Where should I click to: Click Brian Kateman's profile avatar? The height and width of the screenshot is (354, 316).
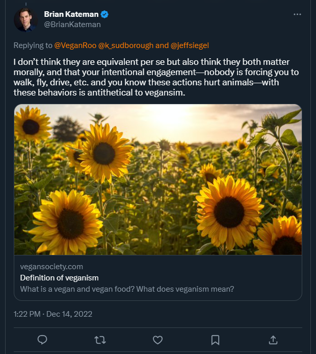click(x=25, y=19)
